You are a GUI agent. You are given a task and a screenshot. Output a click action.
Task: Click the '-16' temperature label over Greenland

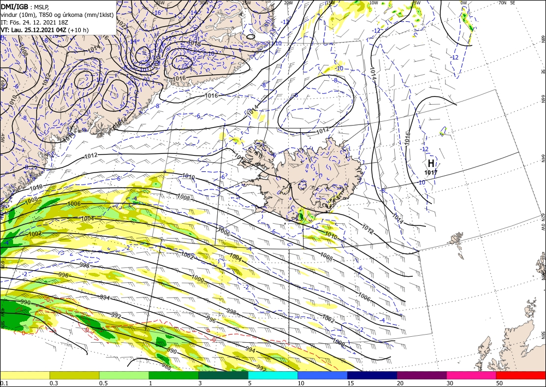tap(157, 13)
